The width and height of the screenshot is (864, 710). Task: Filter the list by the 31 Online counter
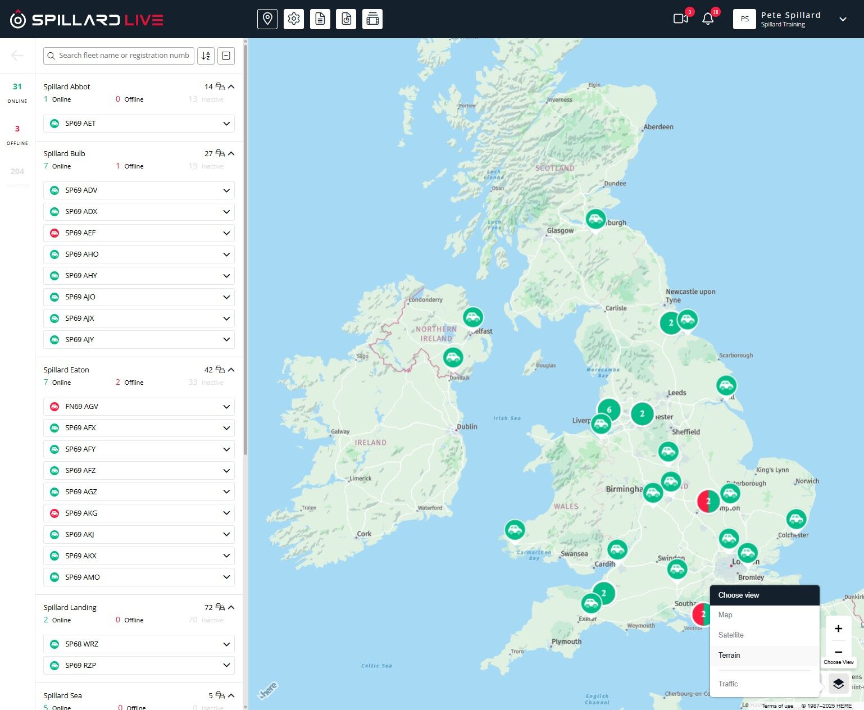tap(17, 93)
